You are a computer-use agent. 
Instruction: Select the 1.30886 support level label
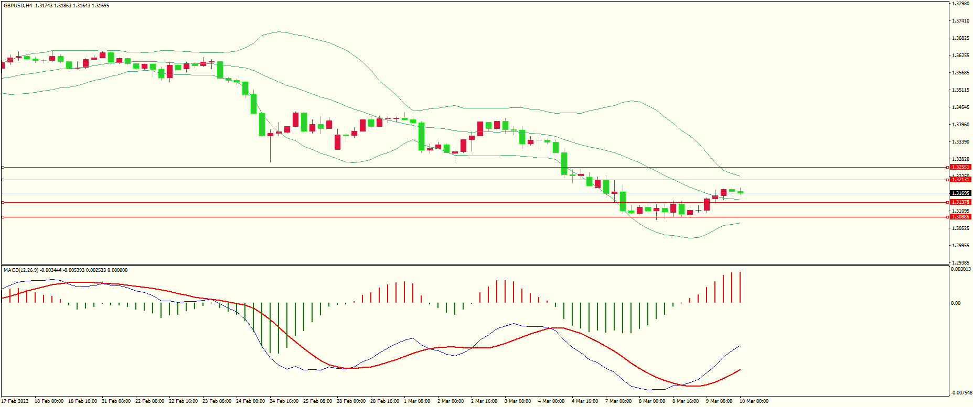pyautogui.click(x=960, y=217)
